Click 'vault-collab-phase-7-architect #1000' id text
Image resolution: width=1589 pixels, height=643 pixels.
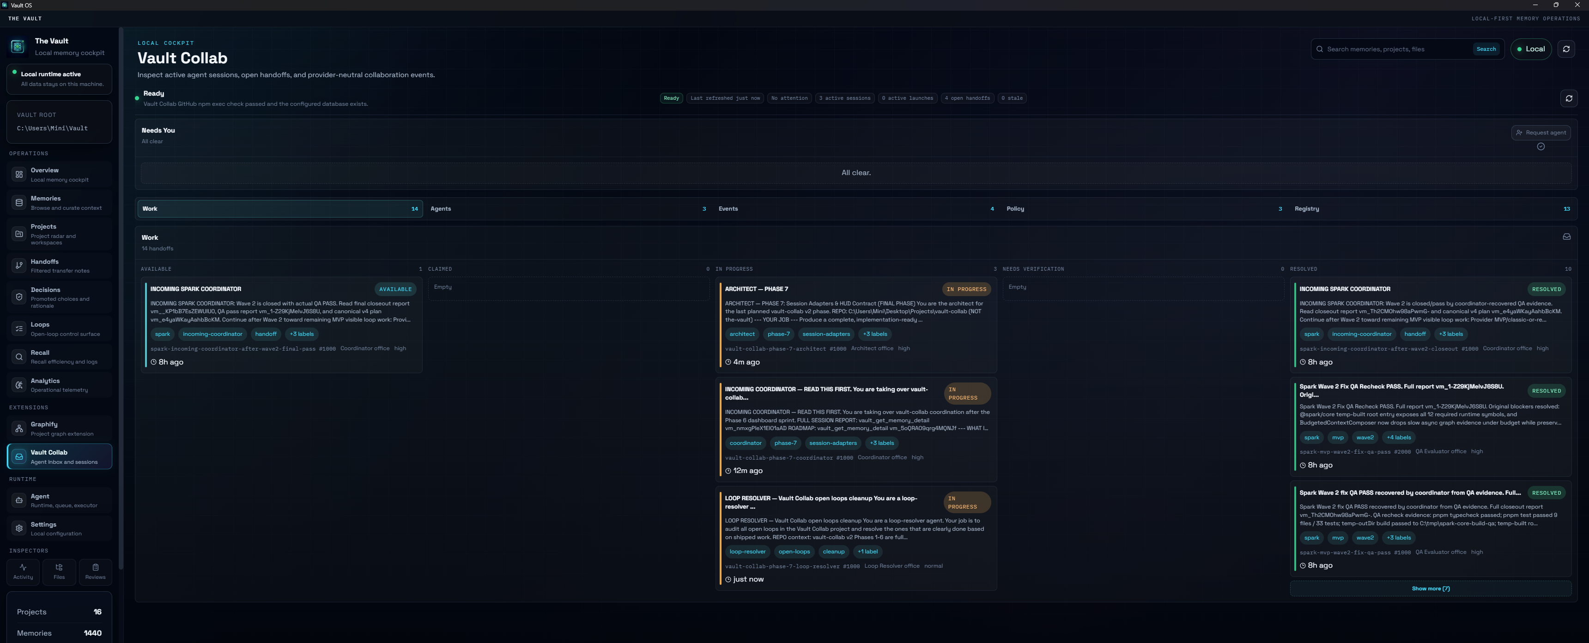pyautogui.click(x=785, y=349)
